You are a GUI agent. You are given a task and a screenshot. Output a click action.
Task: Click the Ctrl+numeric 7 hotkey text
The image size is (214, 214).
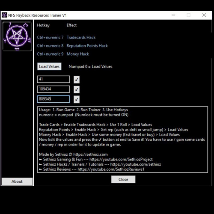pyautogui.click(x=50, y=37)
